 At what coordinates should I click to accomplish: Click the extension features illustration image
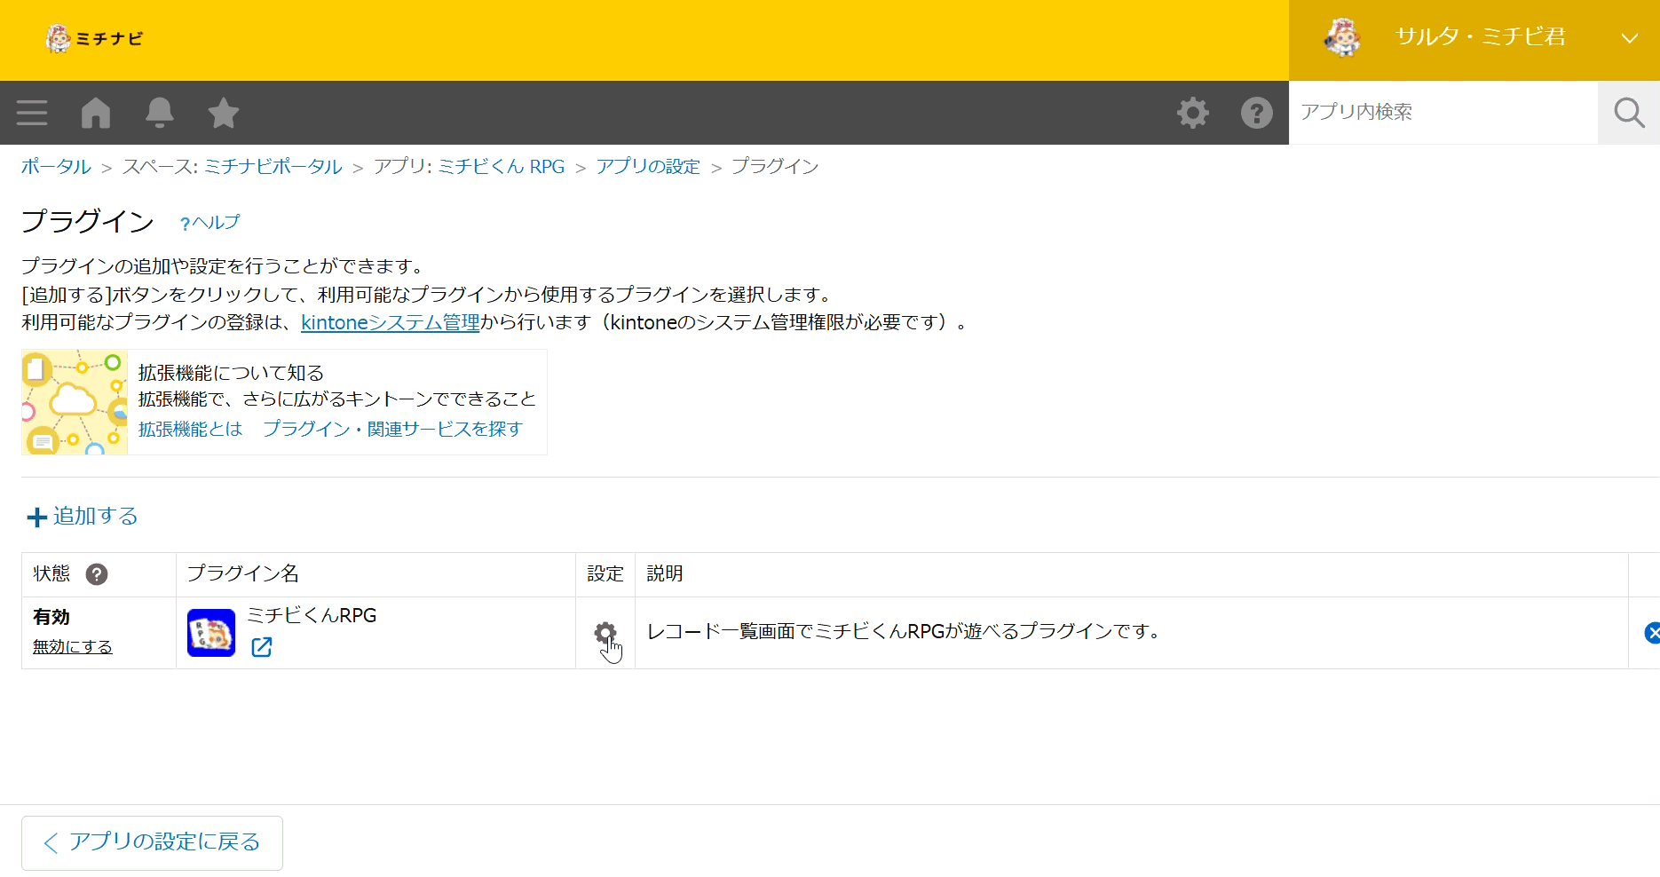tap(75, 402)
